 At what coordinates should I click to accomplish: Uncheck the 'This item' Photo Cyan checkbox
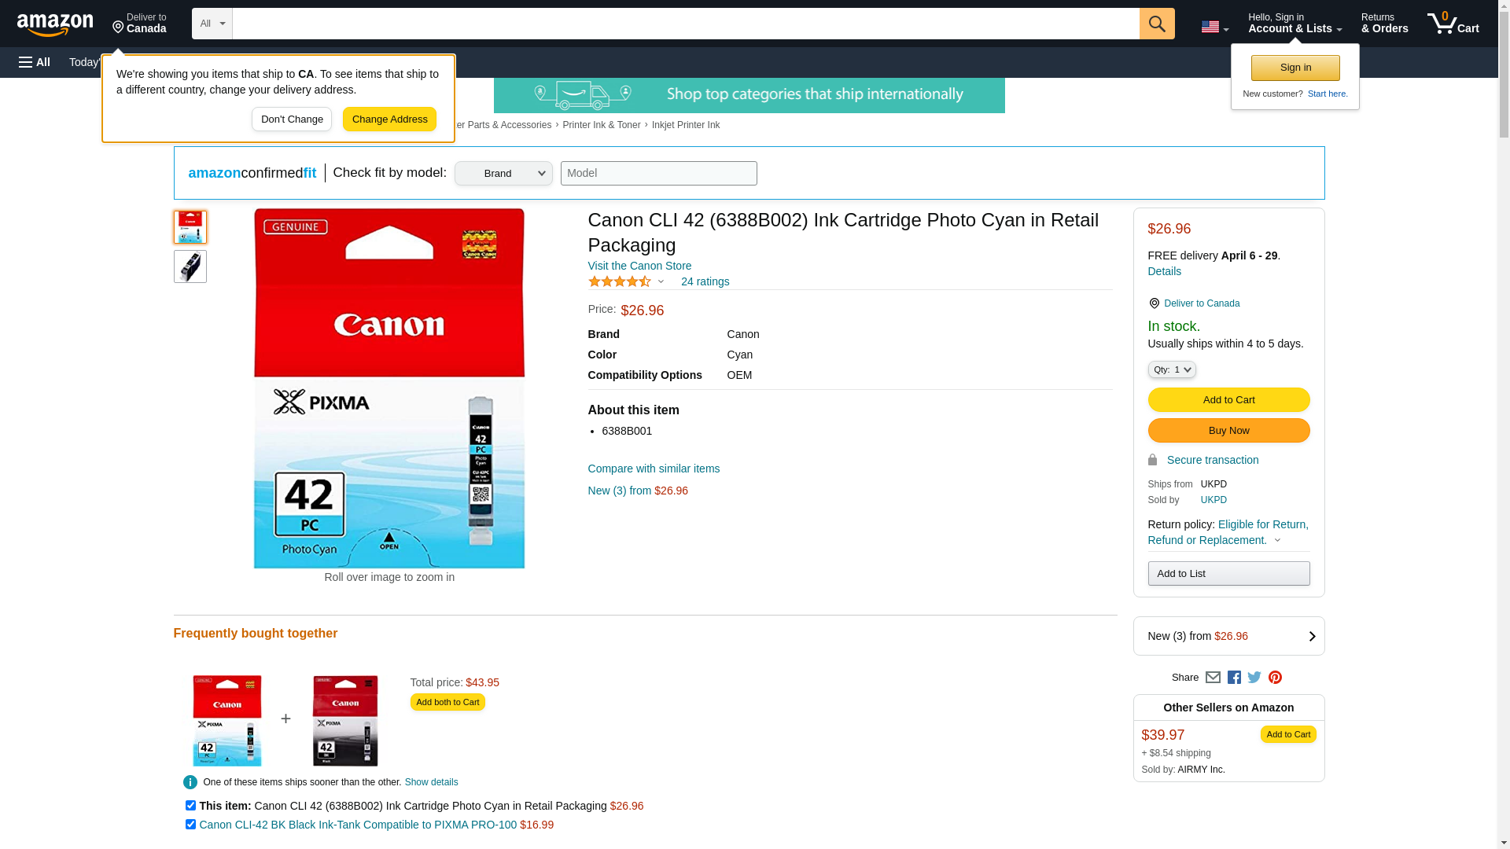point(190,805)
